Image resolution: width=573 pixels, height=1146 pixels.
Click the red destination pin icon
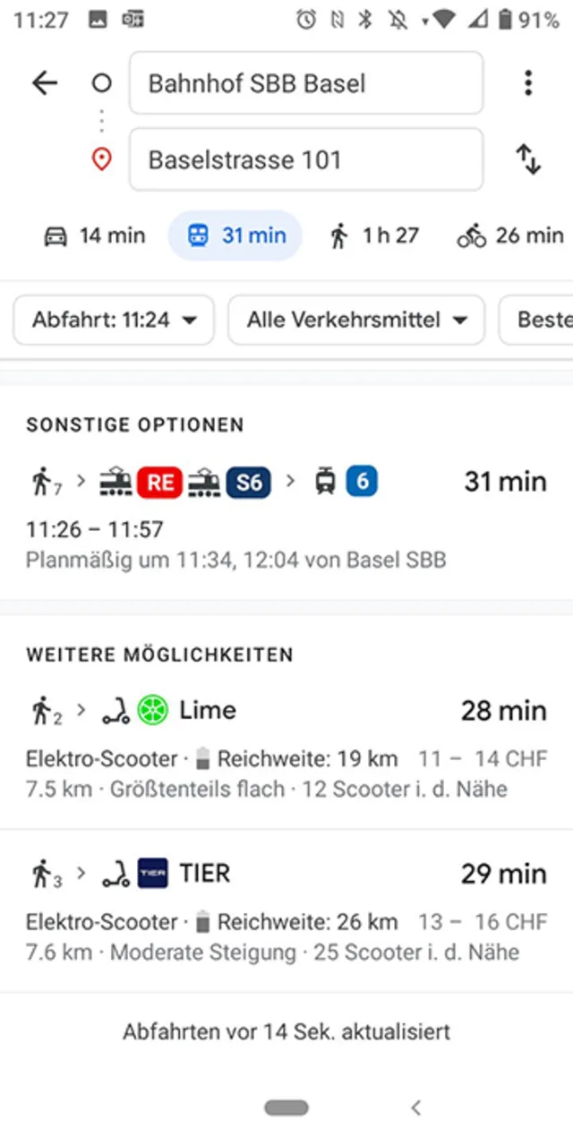tap(102, 160)
